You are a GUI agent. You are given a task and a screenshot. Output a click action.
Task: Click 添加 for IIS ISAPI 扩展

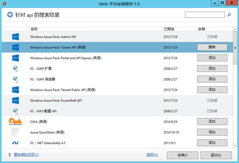point(212,68)
